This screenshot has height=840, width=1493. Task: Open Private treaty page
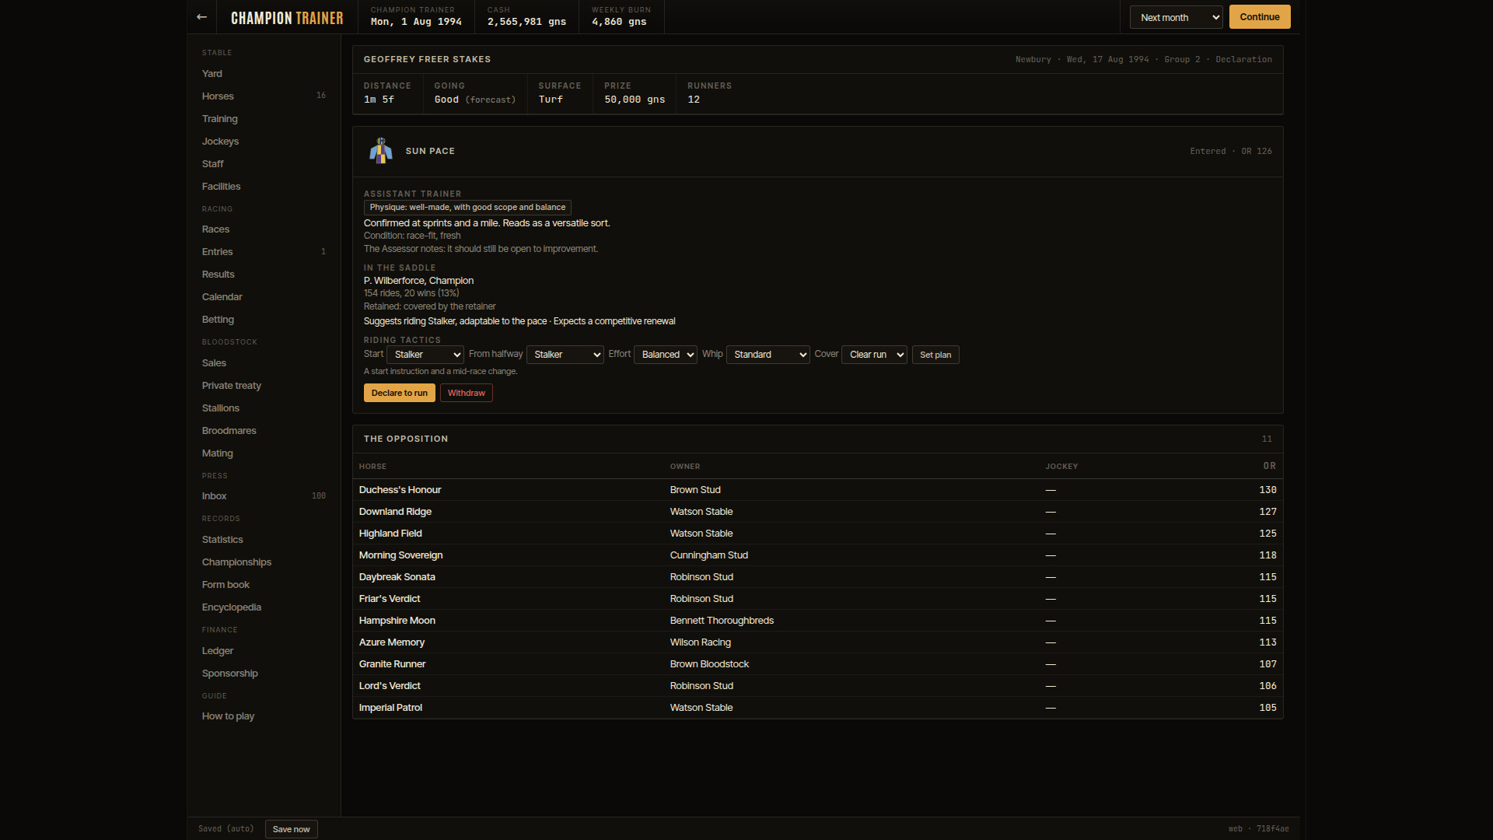[x=264, y=386]
